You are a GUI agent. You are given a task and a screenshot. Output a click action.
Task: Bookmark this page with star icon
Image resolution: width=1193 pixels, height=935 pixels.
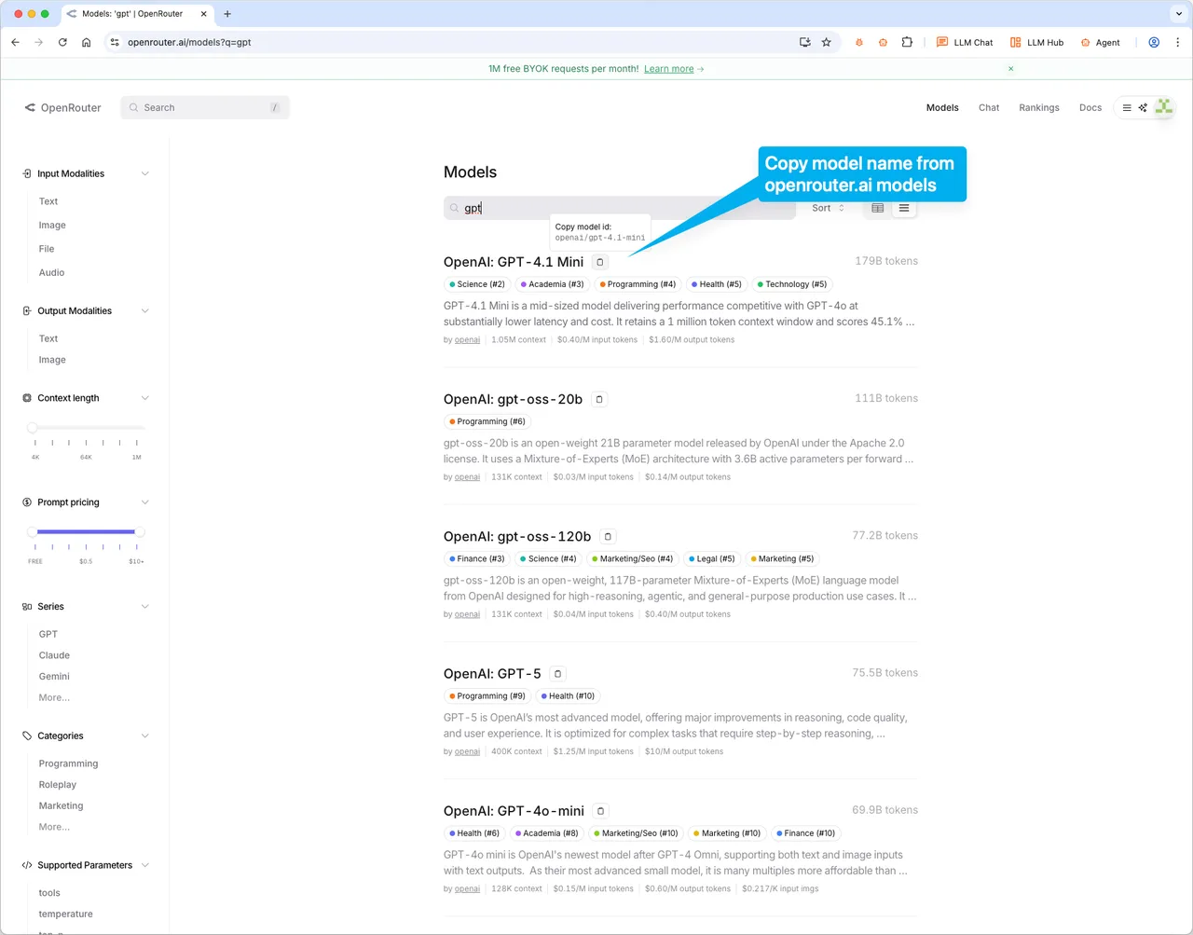click(x=826, y=42)
